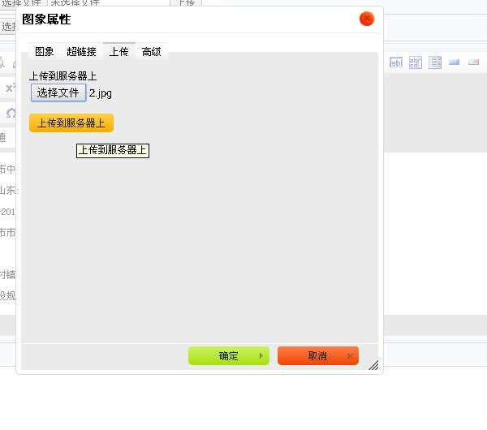
Task: Select the 上传 tab
Action: coord(119,51)
